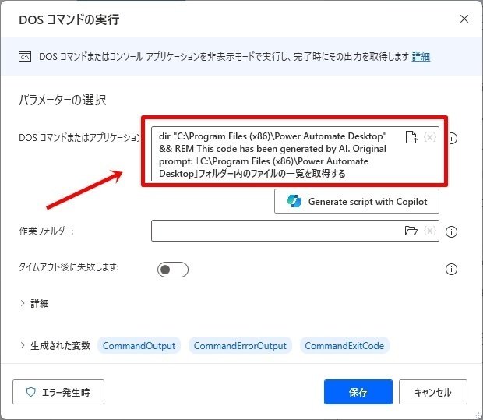Click the タイムアウト後に失敗します: label
483x420 pixels.
[x=69, y=266]
